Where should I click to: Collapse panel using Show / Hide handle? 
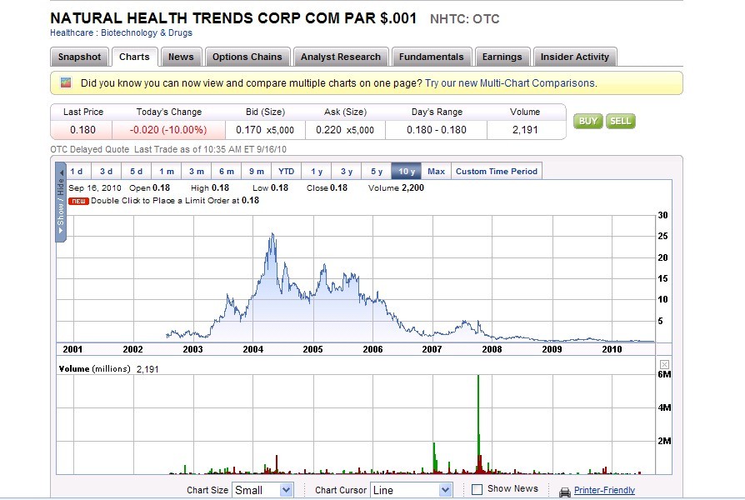coord(61,202)
